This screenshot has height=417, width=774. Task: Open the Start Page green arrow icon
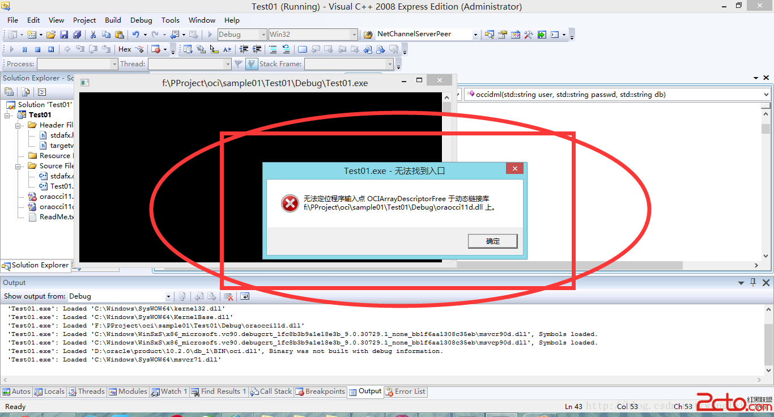coord(542,35)
